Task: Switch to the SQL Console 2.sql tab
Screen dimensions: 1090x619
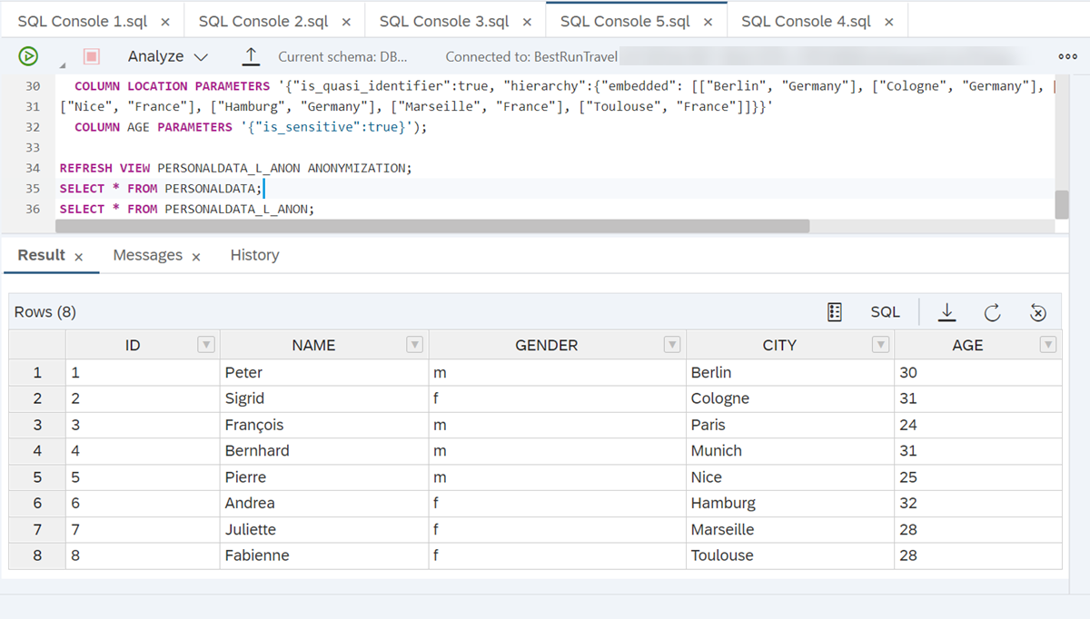Action: (x=263, y=21)
